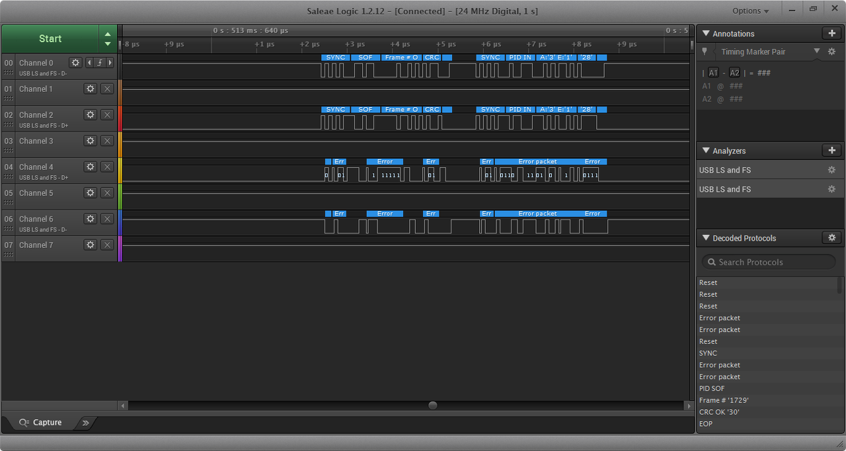
Task: Place the A1 timing marker
Action: tap(713, 73)
